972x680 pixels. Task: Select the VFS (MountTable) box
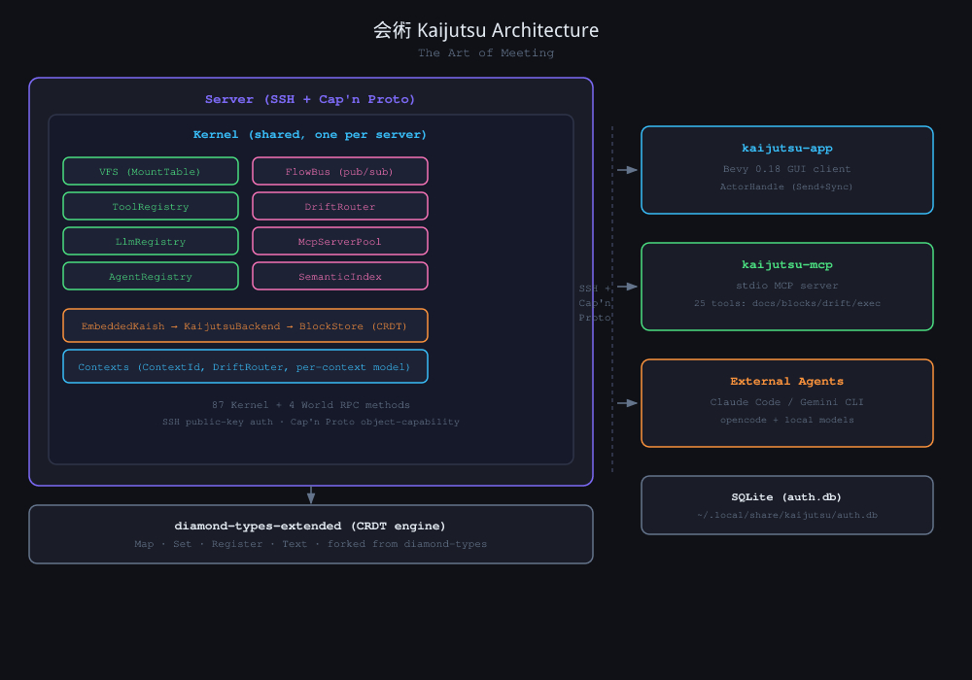(151, 172)
